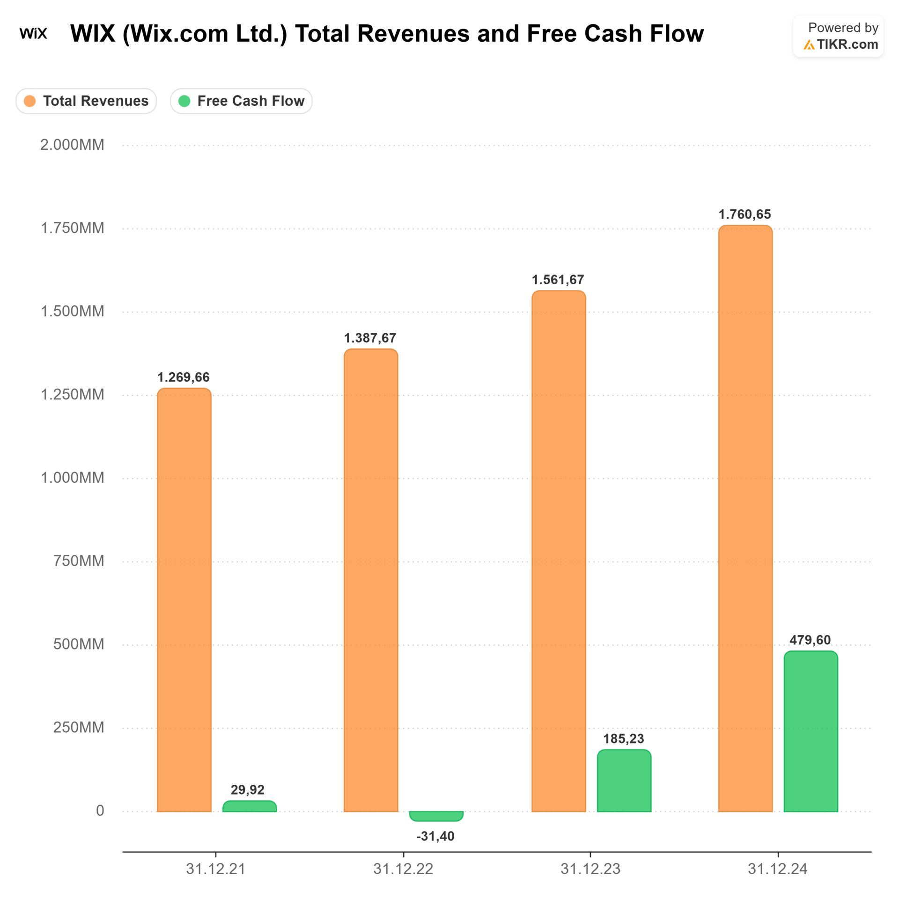Click the 31.12.22 orange revenue bar
899x899 pixels.
[371, 581]
